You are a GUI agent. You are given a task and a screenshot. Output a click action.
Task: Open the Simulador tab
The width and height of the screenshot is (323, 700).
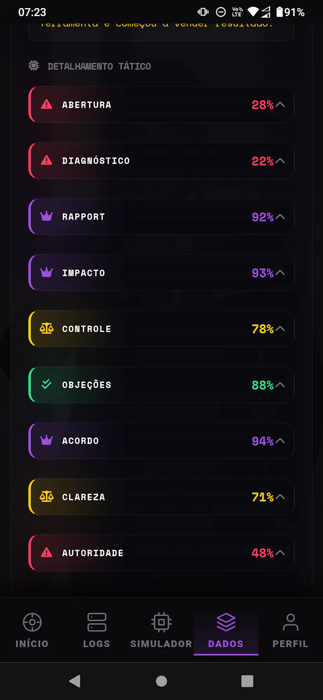tap(161, 630)
